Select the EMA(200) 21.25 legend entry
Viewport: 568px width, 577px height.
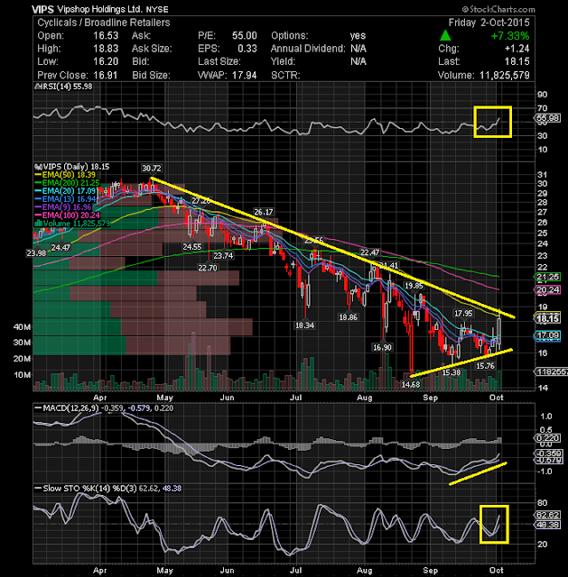(67, 183)
